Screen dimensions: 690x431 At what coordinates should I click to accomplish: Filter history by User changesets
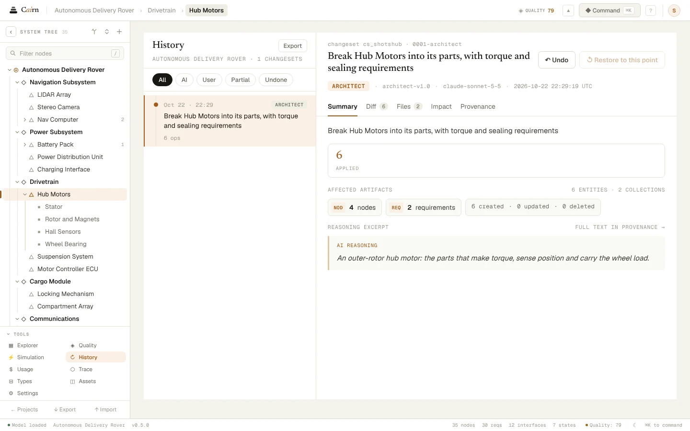pyautogui.click(x=209, y=80)
